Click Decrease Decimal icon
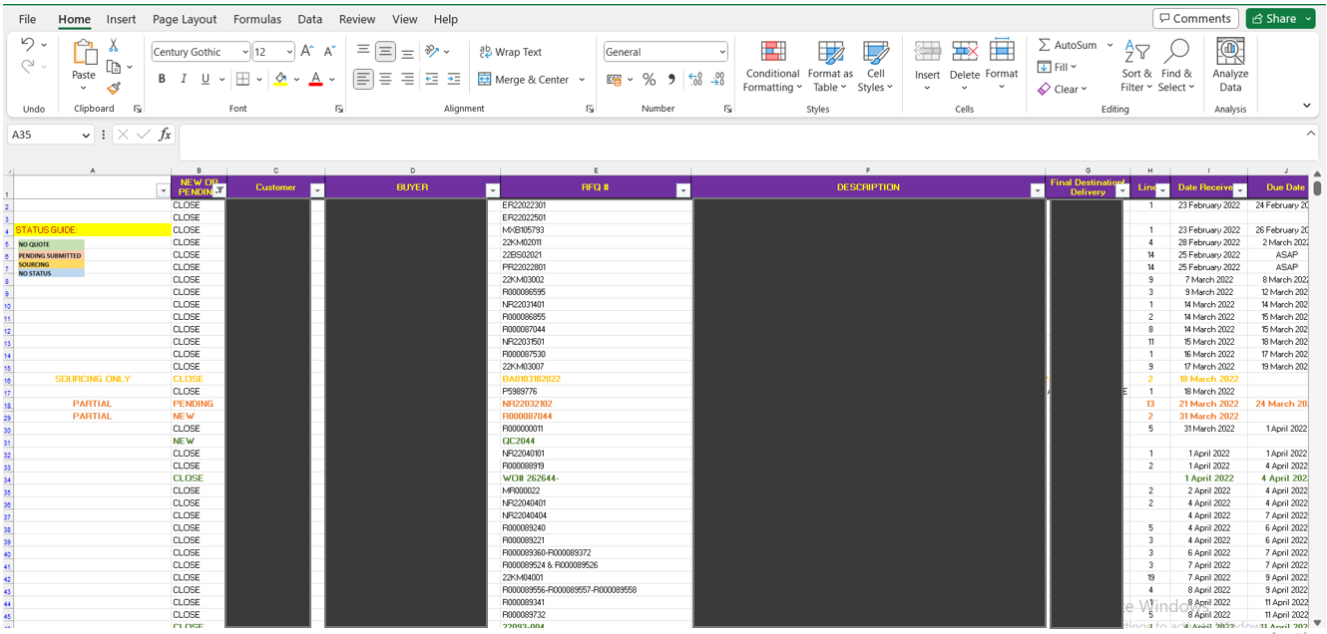 pyautogui.click(x=718, y=79)
